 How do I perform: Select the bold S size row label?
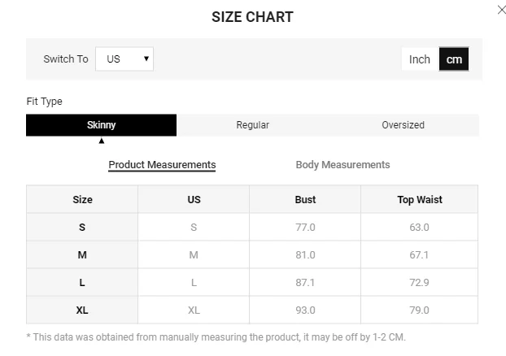82,228
